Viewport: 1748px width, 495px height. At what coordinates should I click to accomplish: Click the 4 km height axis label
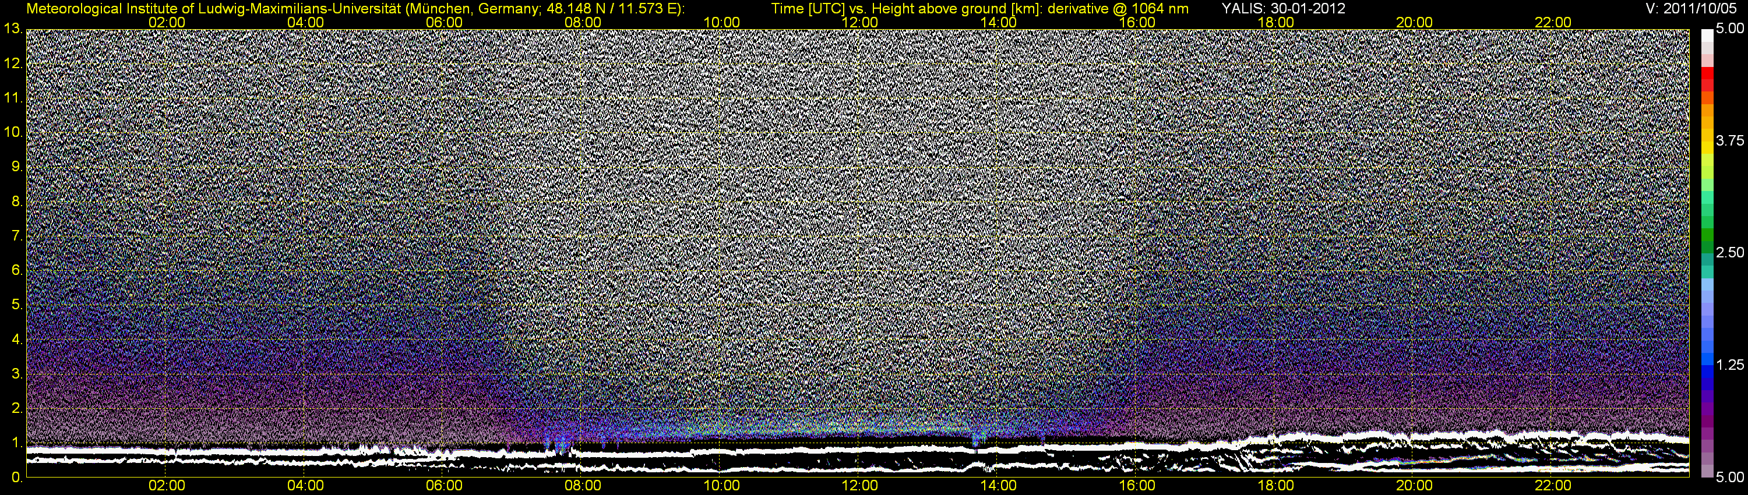17,340
